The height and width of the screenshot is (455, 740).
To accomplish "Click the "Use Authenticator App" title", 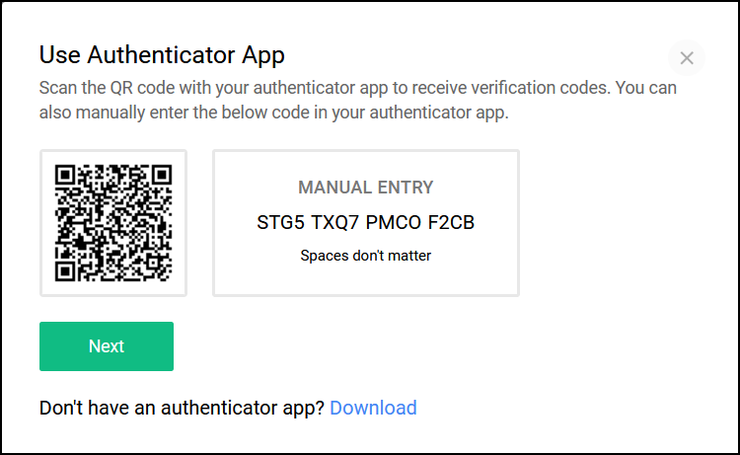I will pos(162,55).
